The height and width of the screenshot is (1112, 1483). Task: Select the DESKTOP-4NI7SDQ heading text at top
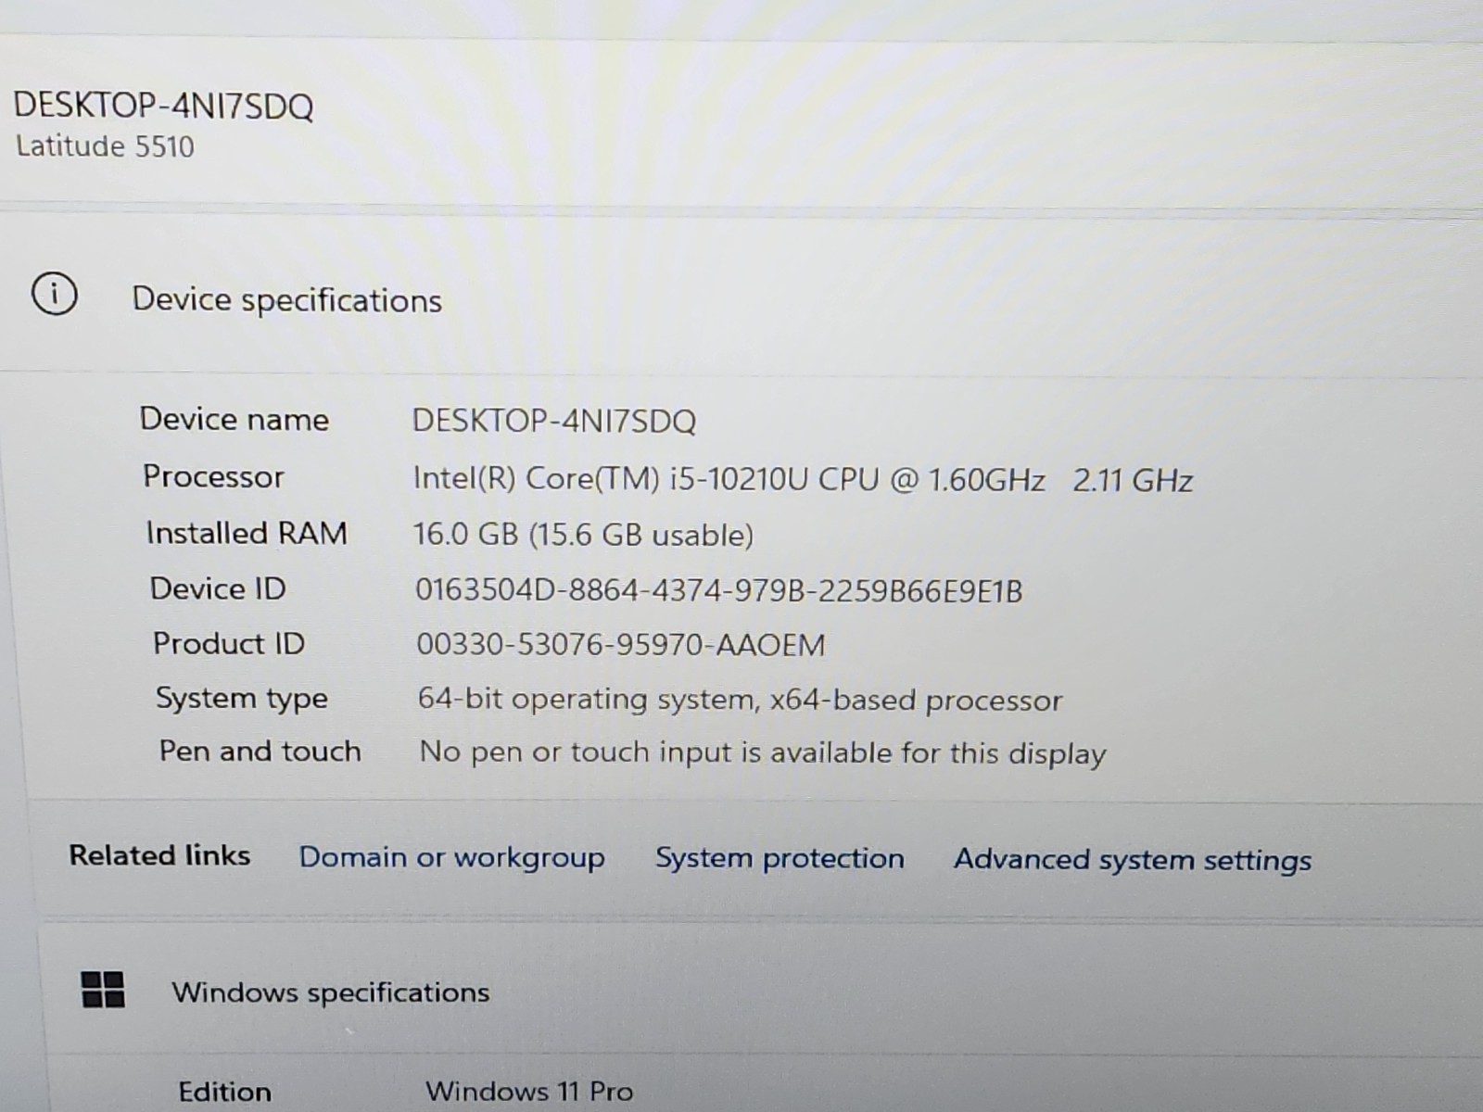point(163,106)
